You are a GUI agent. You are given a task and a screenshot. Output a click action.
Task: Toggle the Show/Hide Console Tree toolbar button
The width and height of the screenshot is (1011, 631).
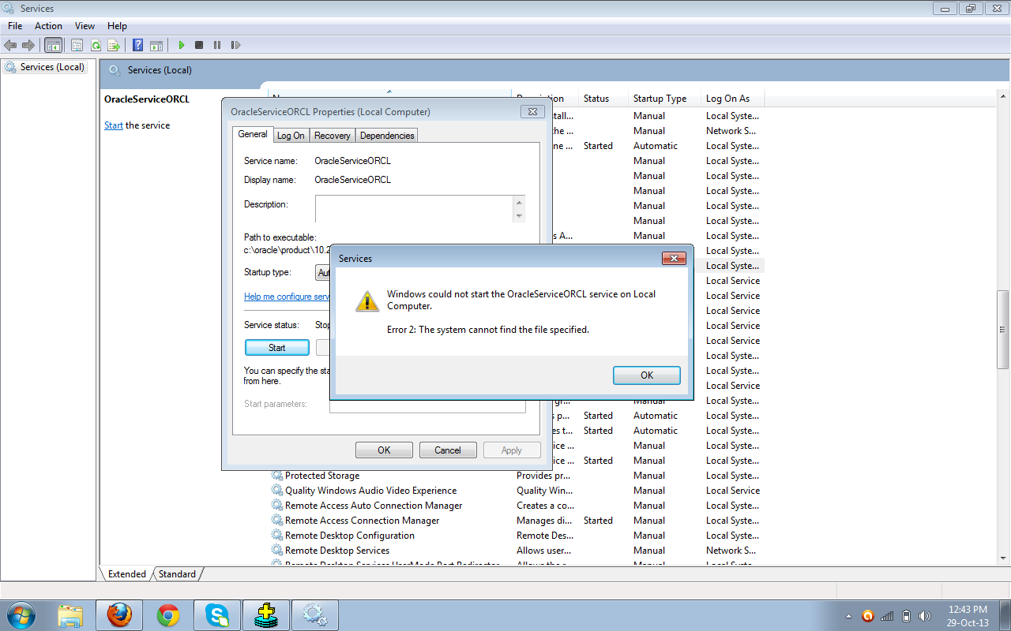[54, 45]
